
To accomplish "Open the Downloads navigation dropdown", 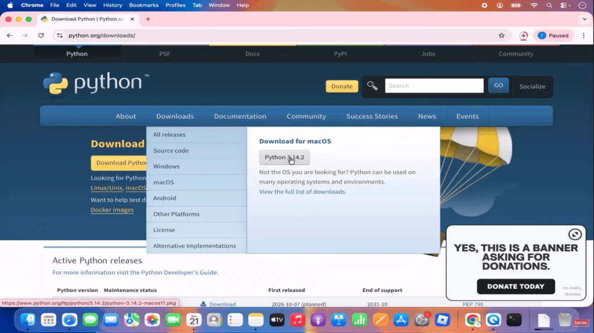I will point(175,116).
